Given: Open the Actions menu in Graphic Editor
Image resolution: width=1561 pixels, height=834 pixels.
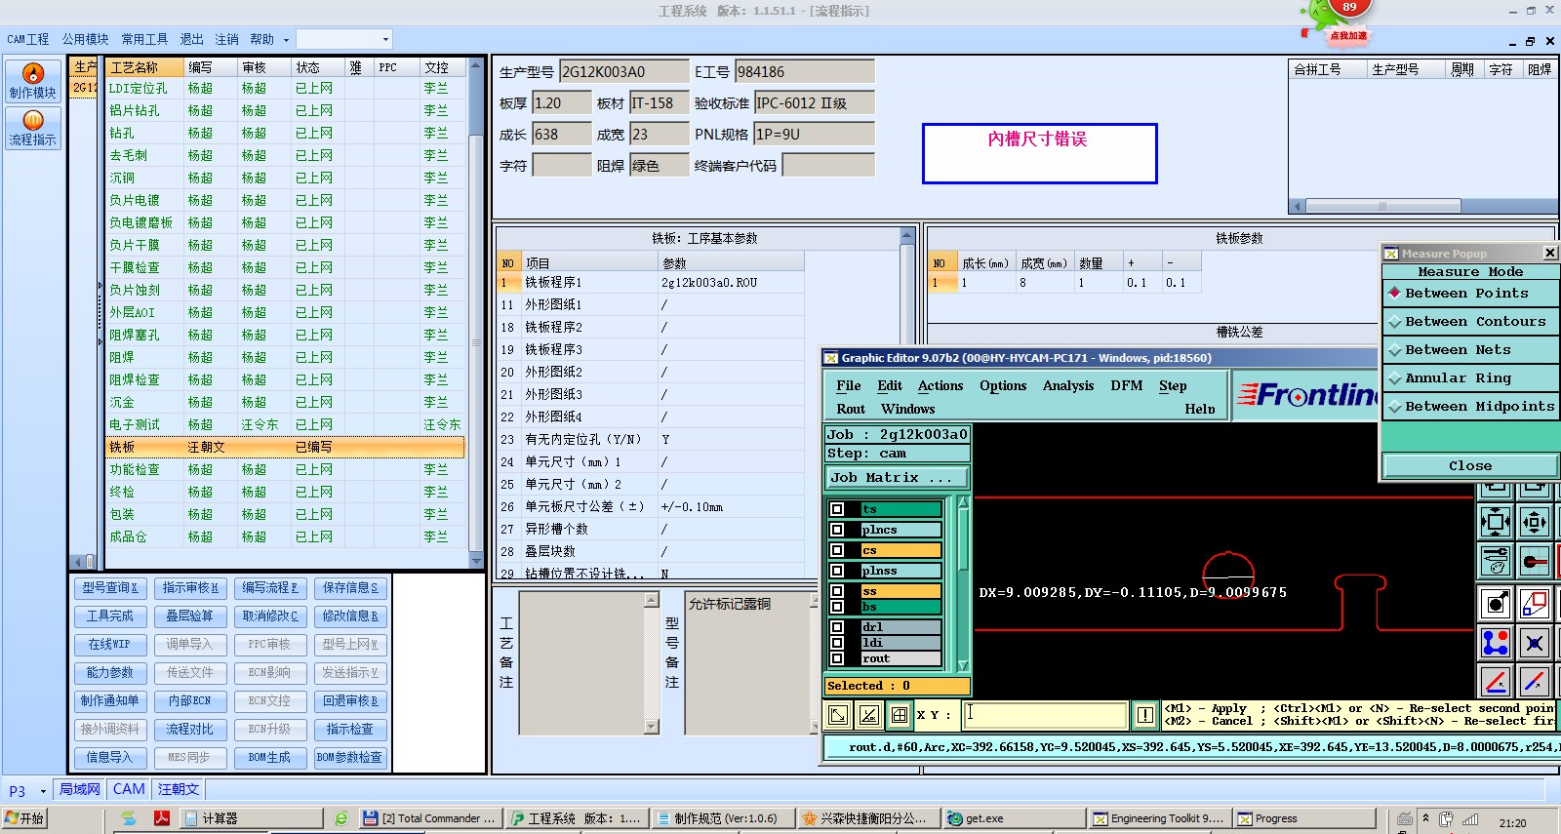Looking at the screenshot, I should [941, 385].
